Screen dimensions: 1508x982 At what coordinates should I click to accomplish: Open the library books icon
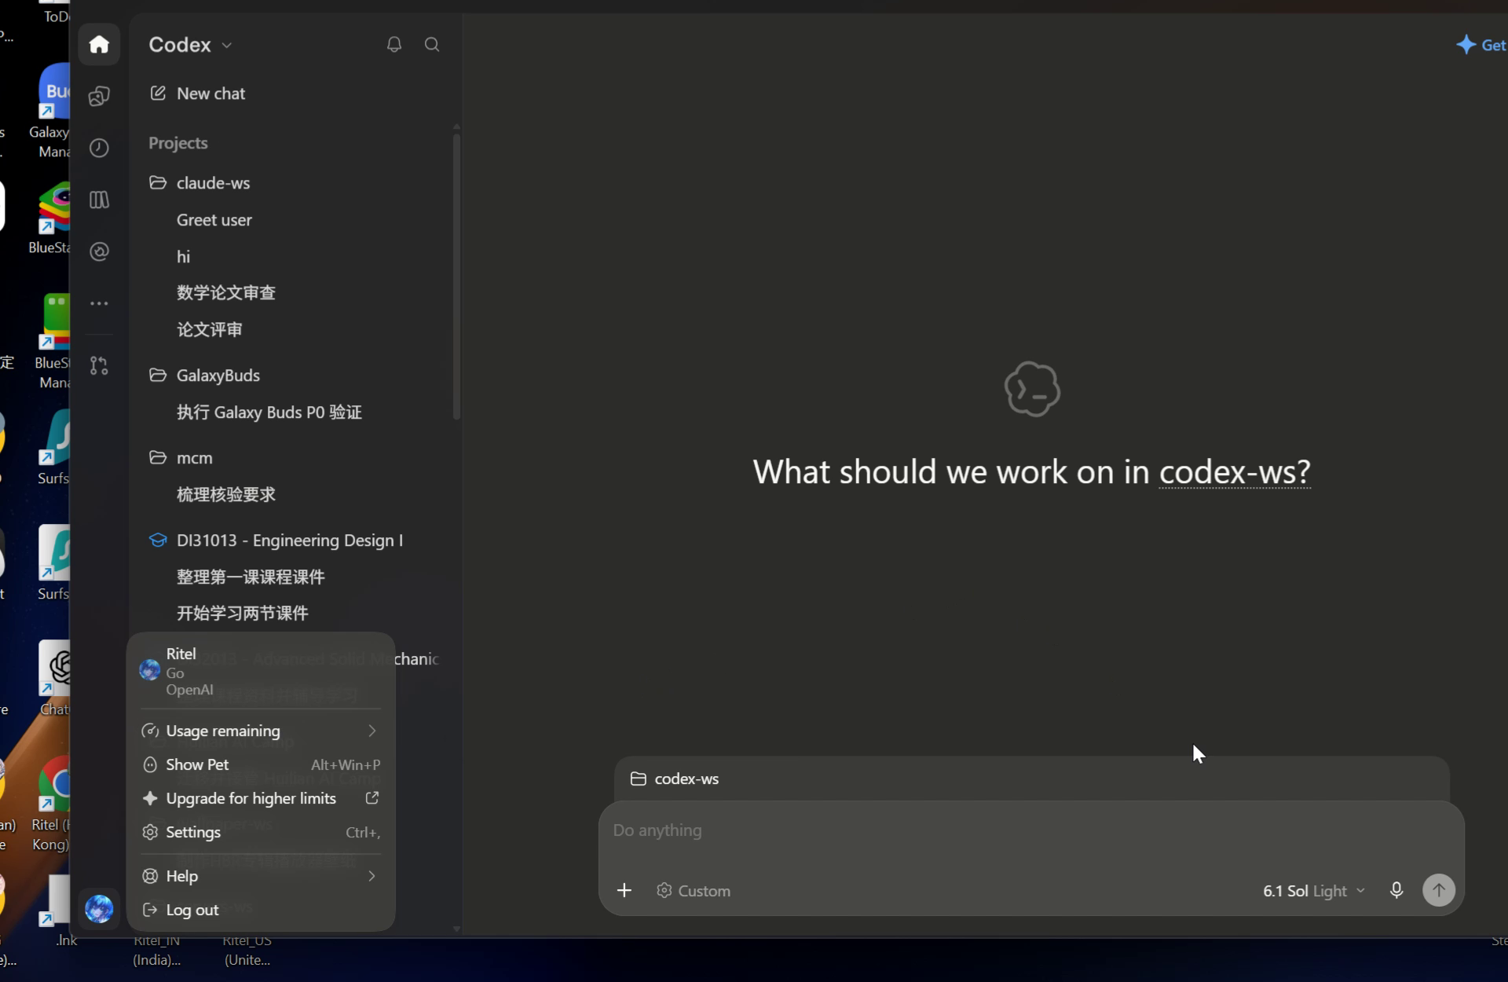(x=99, y=200)
